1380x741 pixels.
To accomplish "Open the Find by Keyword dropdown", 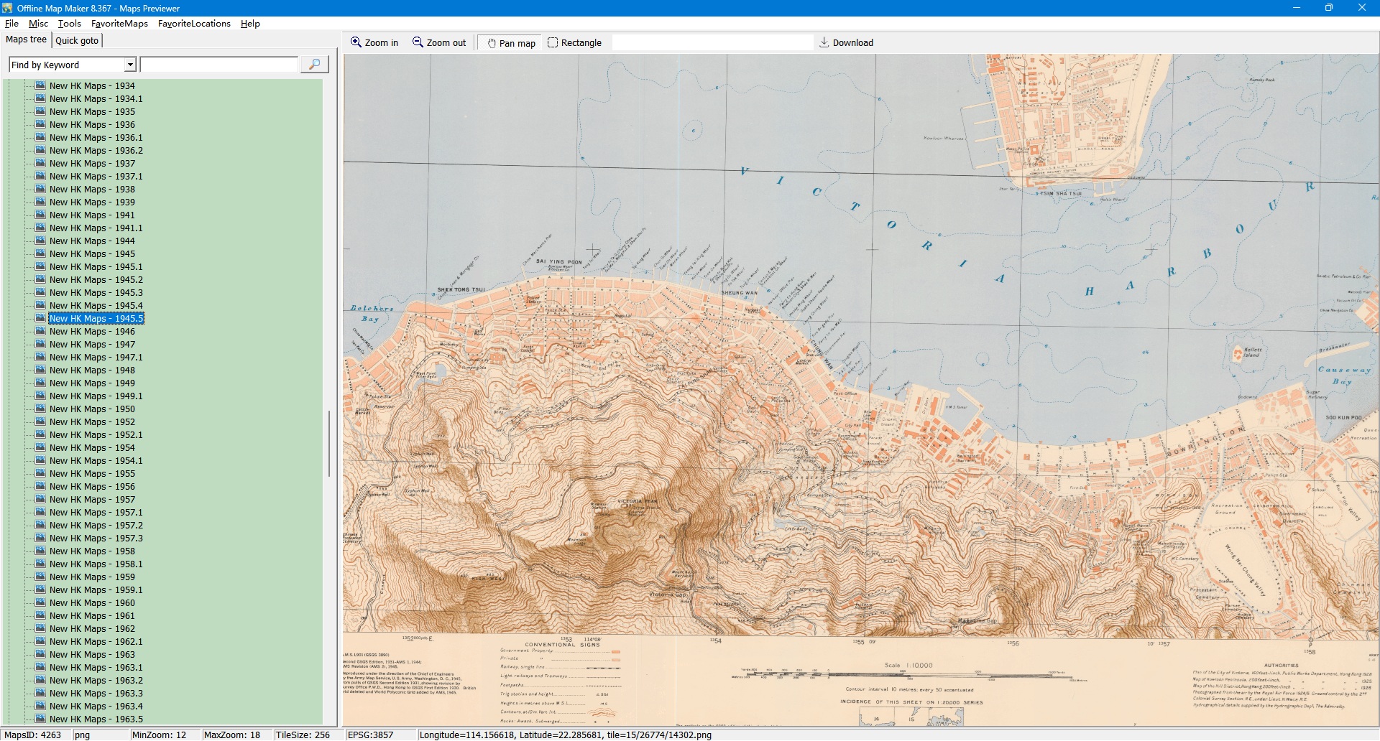I will (x=130, y=65).
